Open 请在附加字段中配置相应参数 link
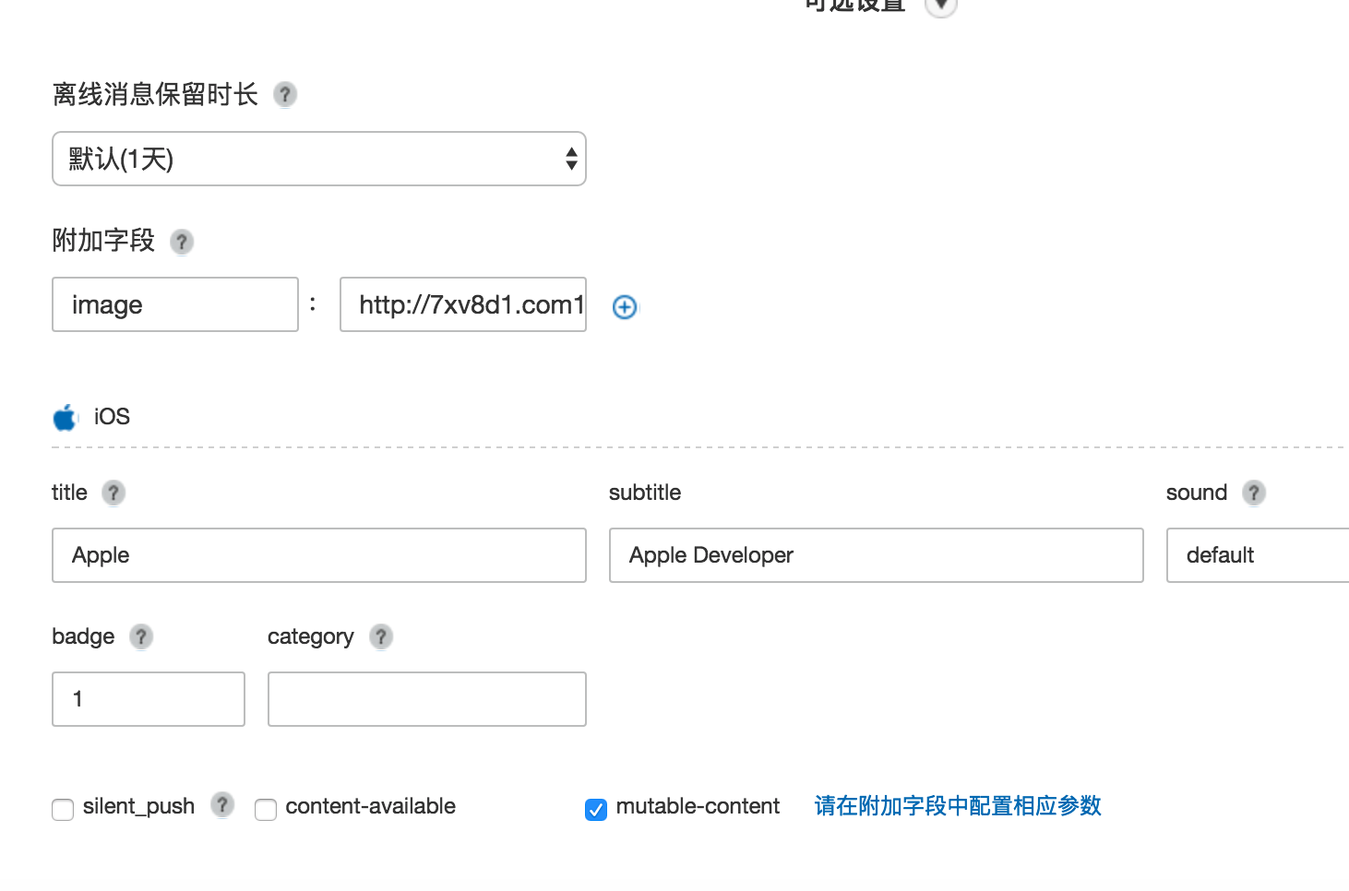The image size is (1349, 891). coord(958,806)
